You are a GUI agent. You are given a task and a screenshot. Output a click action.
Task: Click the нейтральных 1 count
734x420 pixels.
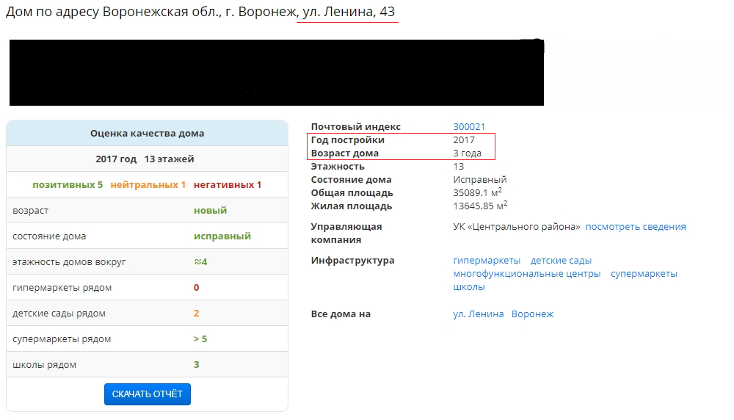coord(148,185)
